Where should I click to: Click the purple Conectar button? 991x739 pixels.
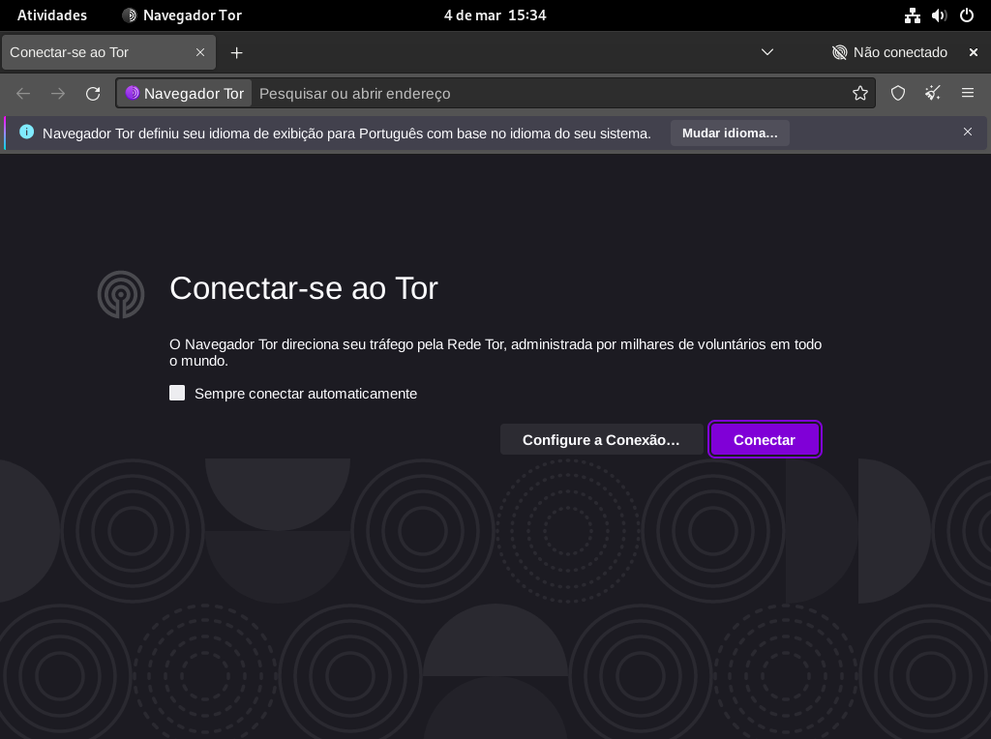[x=765, y=439]
